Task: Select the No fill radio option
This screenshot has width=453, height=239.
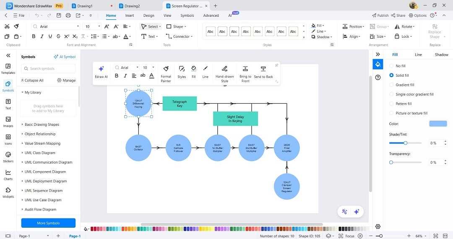Action: 391,66
